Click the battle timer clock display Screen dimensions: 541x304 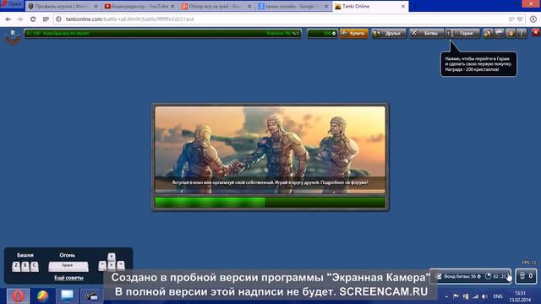(x=496, y=276)
